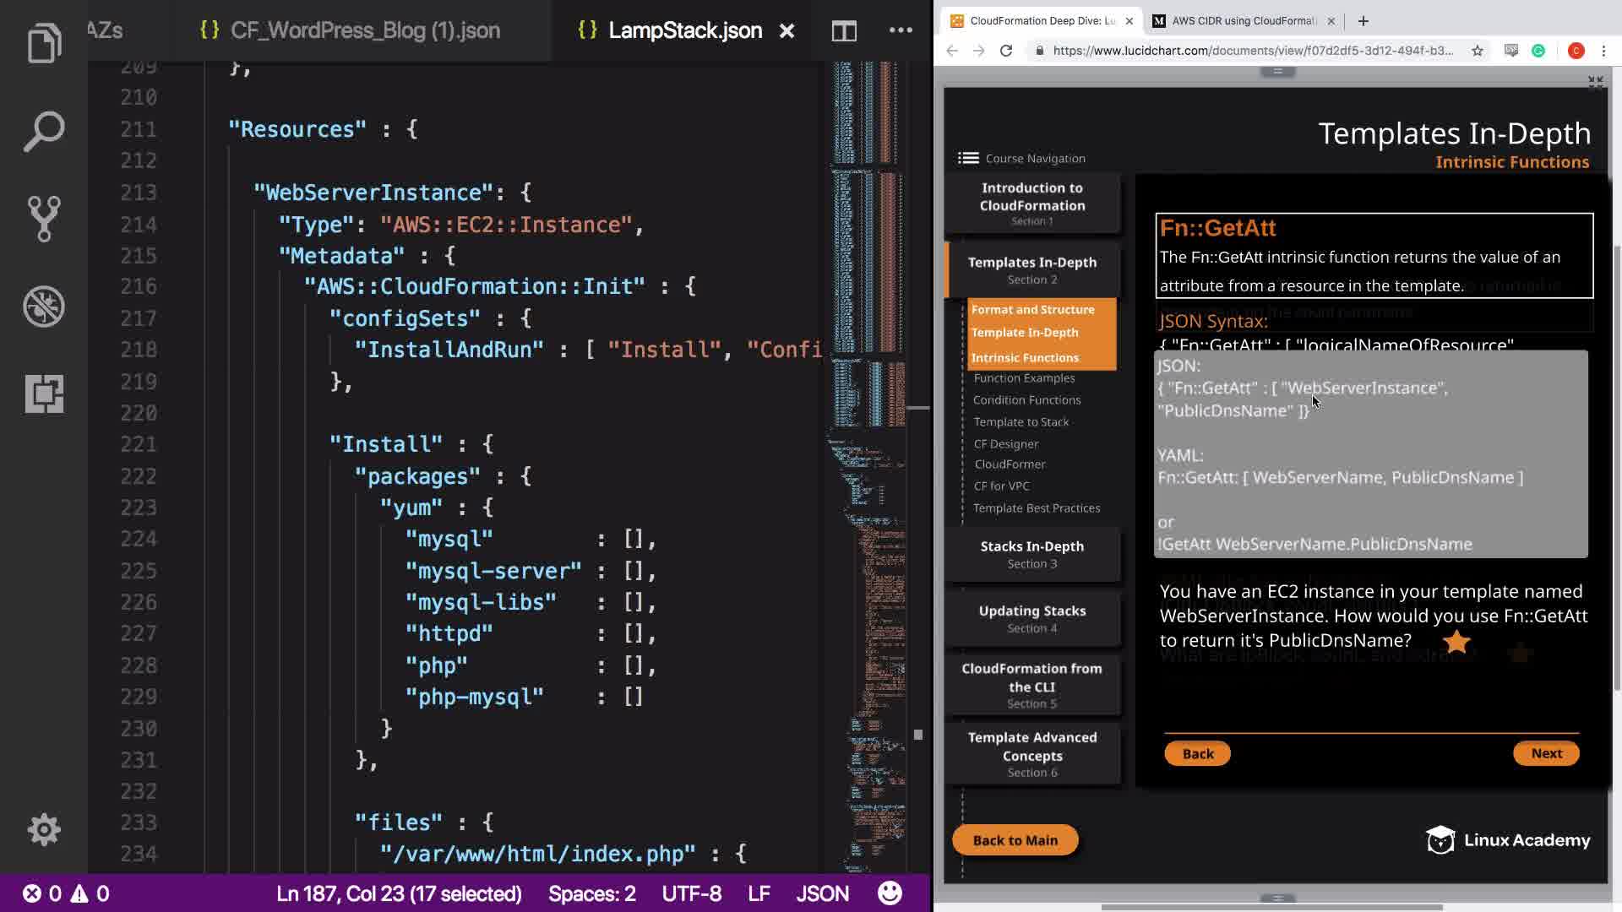Open the Search magnifier in activity bar
Image resolution: width=1622 pixels, height=912 pixels.
click(44, 131)
